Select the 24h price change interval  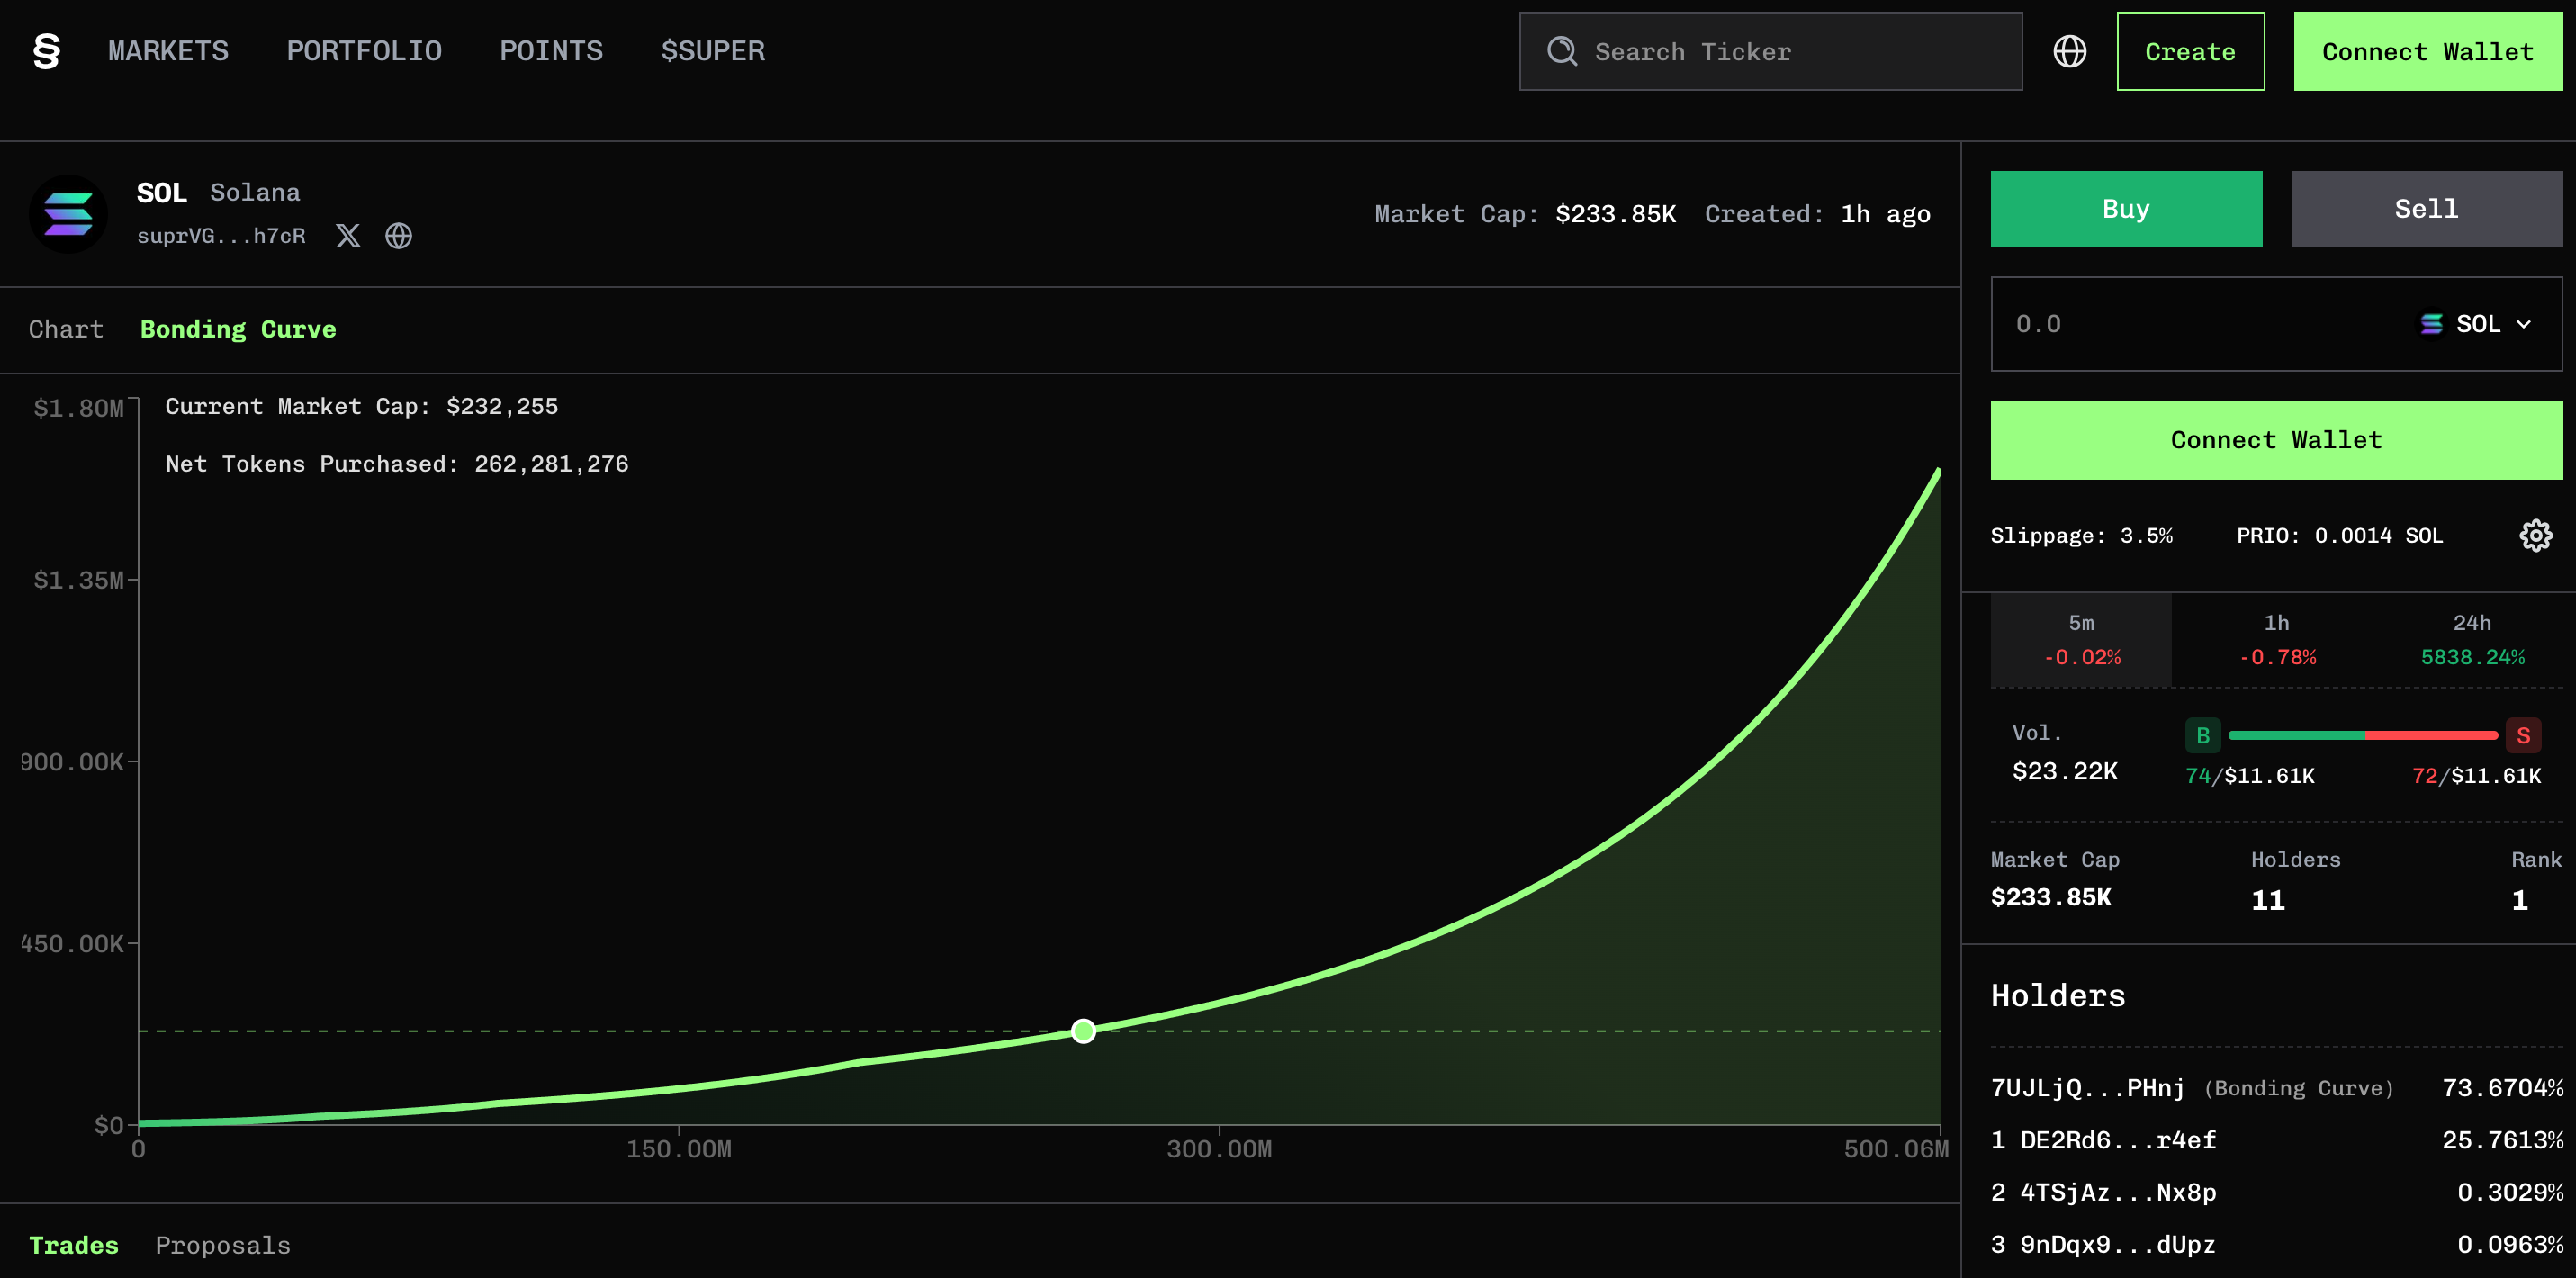click(2471, 639)
